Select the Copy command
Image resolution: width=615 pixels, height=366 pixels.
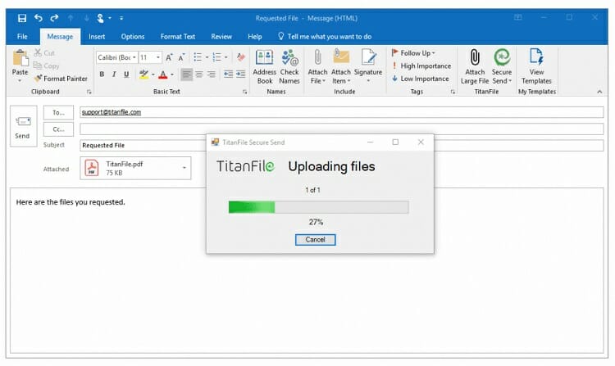[x=46, y=66]
